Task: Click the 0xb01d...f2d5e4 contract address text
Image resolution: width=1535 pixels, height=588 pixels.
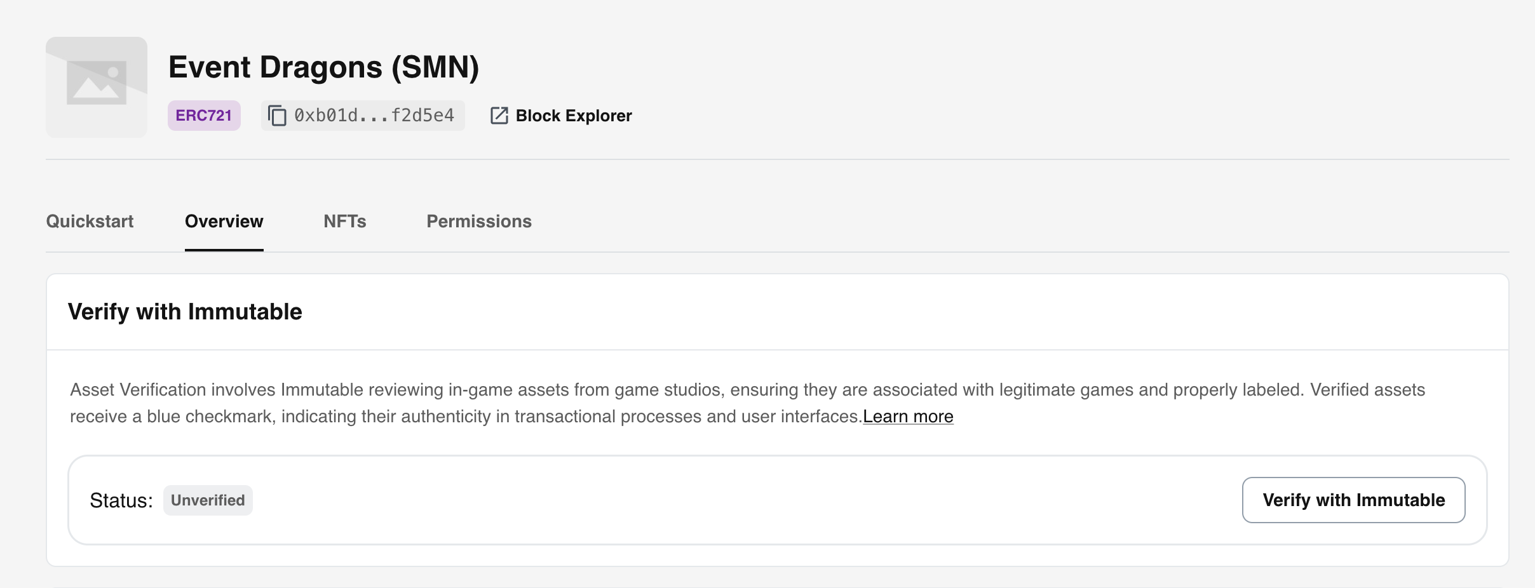Action: pyautogui.click(x=374, y=116)
